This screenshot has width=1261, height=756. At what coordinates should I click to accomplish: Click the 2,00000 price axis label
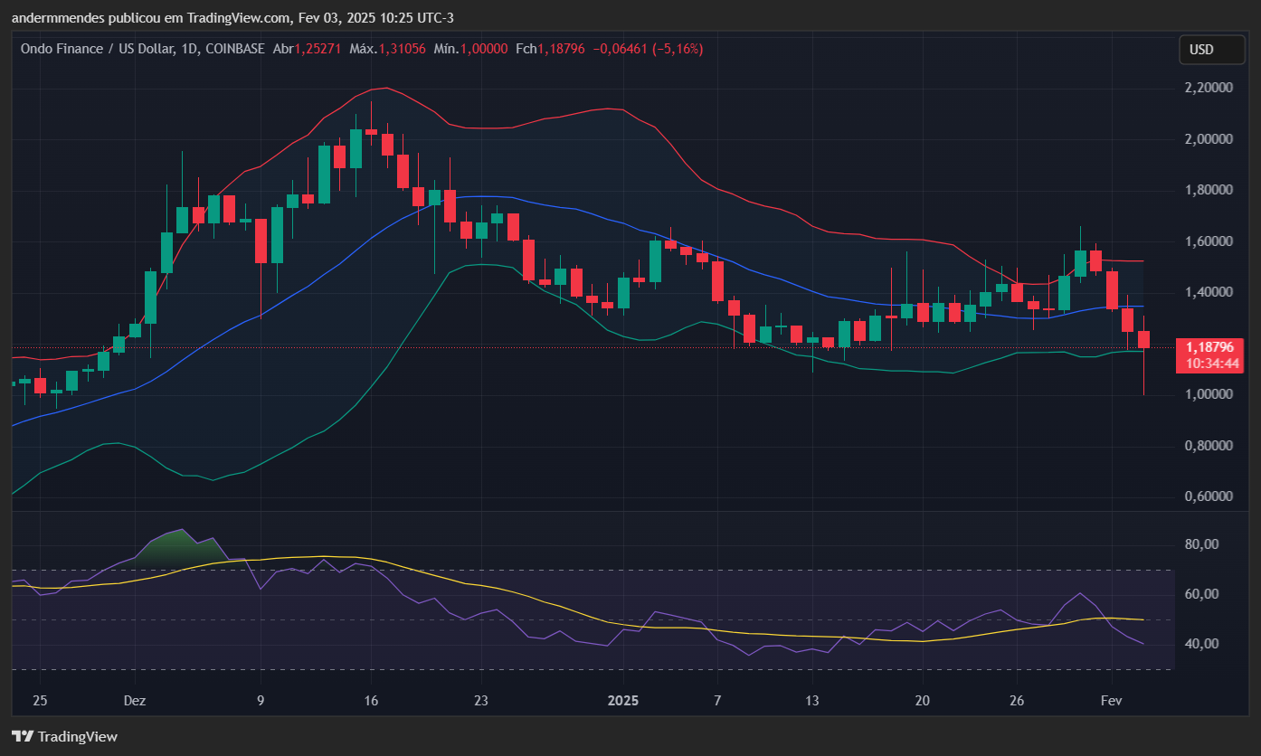(1210, 139)
